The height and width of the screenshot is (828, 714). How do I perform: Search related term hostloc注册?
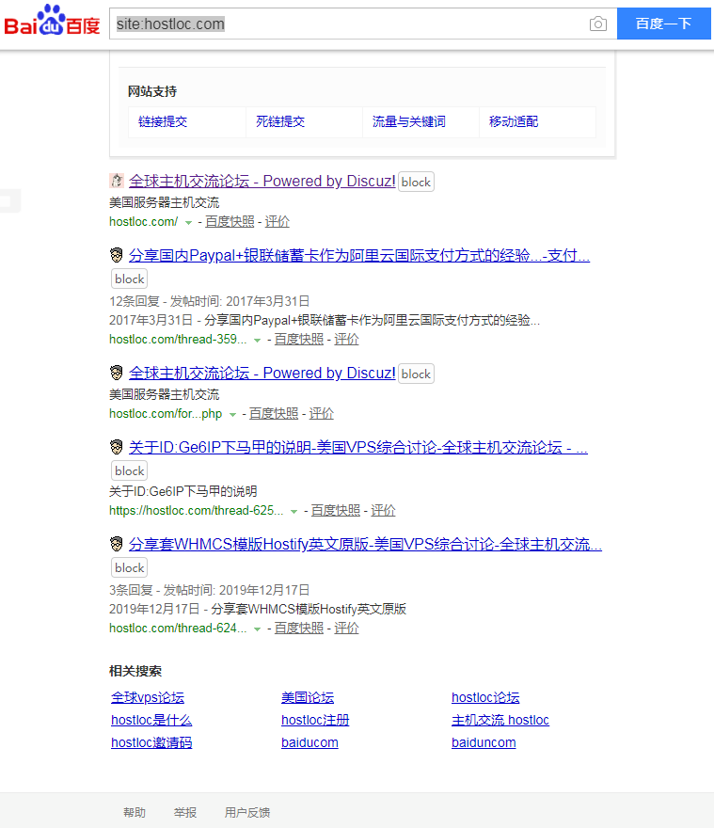(315, 721)
